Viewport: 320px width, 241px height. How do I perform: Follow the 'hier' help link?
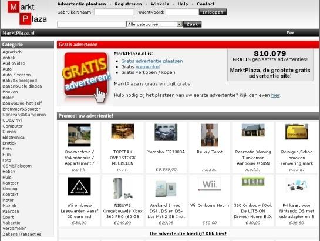[x=275, y=95]
